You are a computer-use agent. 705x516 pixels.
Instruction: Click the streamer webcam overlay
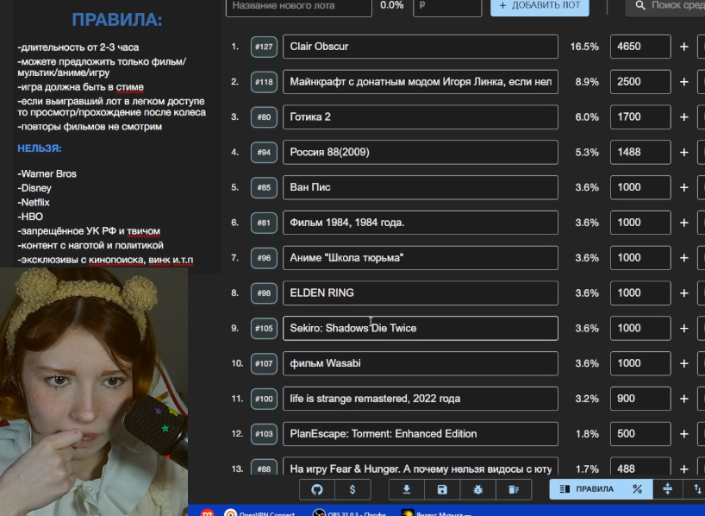tap(94, 392)
